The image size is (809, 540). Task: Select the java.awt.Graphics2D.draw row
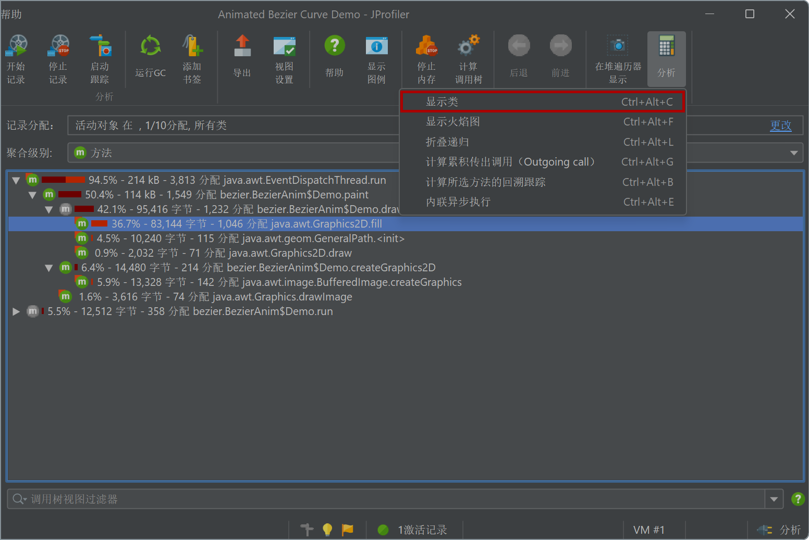[405, 253]
